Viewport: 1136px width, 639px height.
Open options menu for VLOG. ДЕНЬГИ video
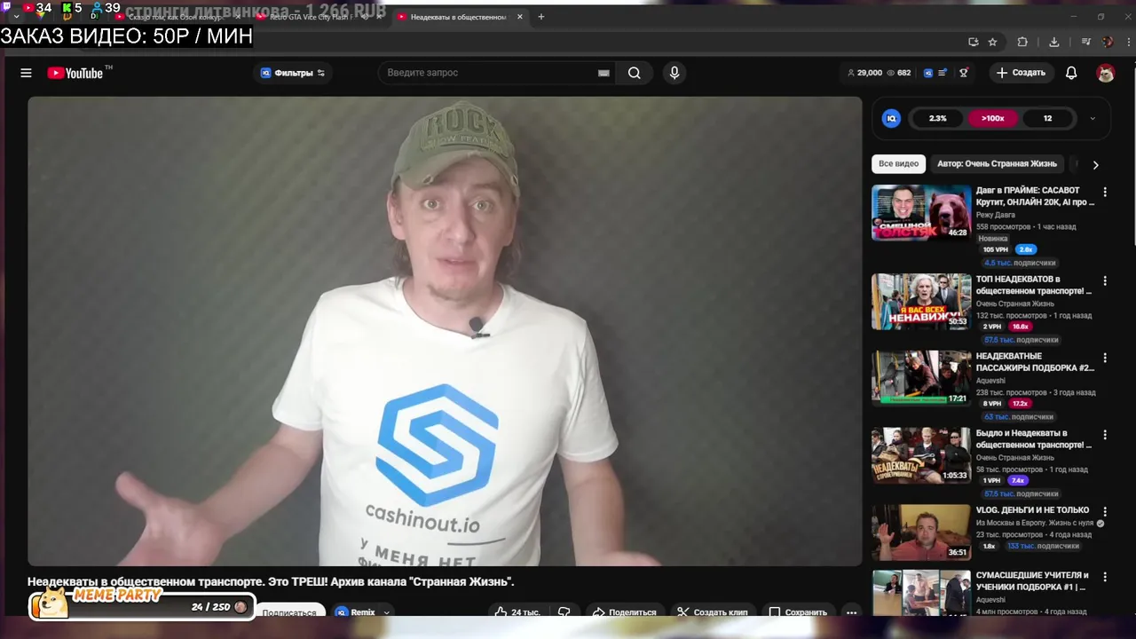pos(1105,512)
